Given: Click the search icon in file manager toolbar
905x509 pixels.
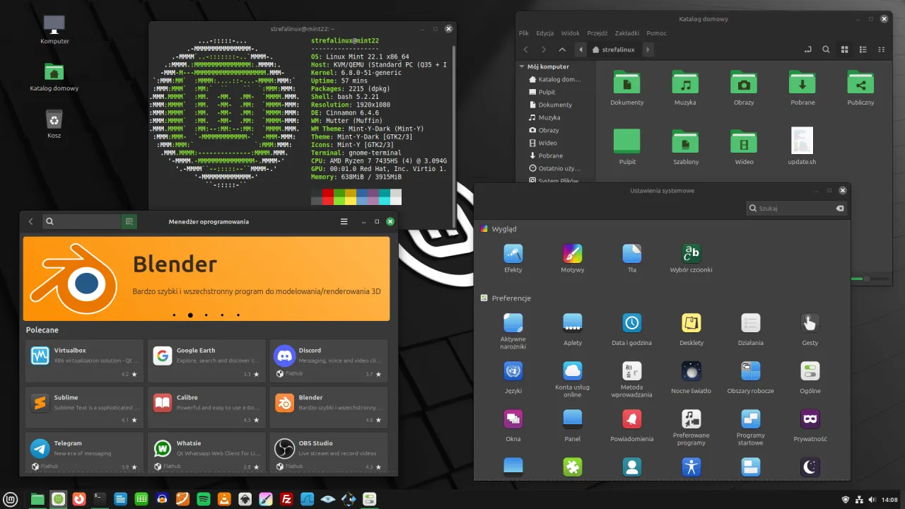Looking at the screenshot, I should (826, 49).
